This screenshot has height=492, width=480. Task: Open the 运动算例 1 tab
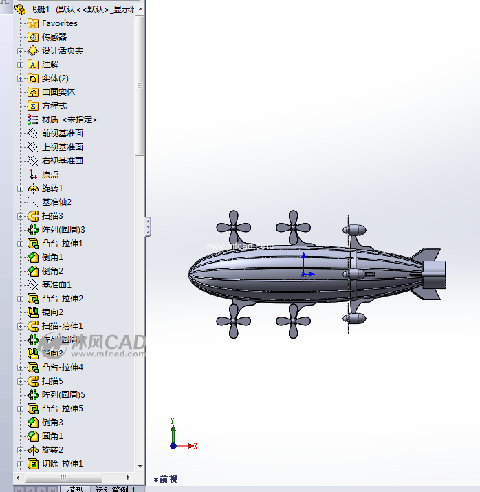(x=117, y=489)
